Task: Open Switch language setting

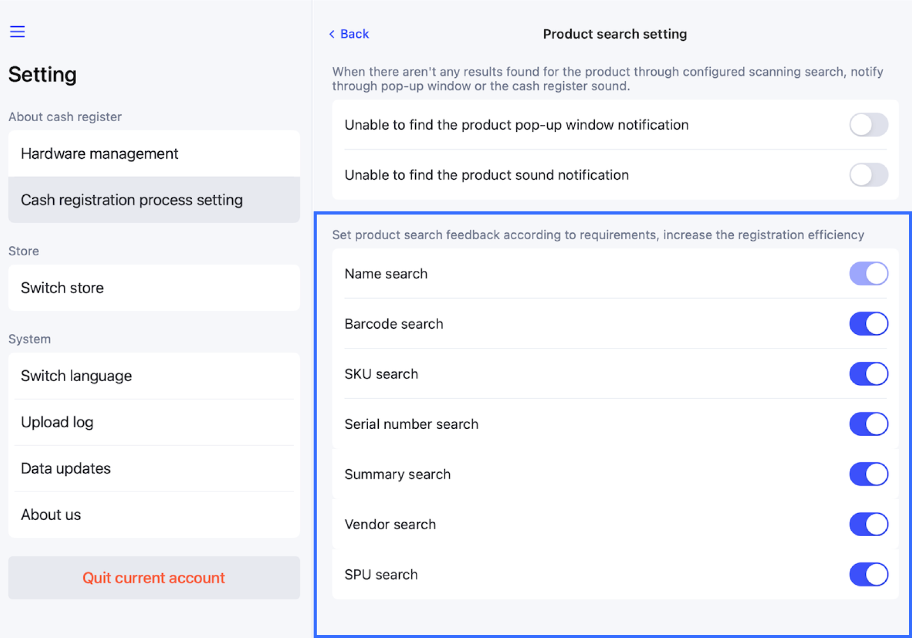Action: pyautogui.click(x=153, y=376)
